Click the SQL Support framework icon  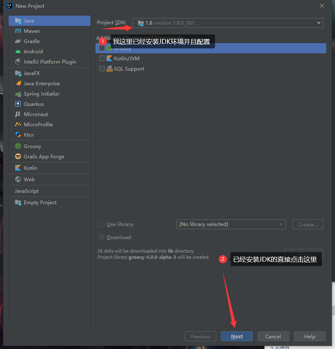[109, 69]
